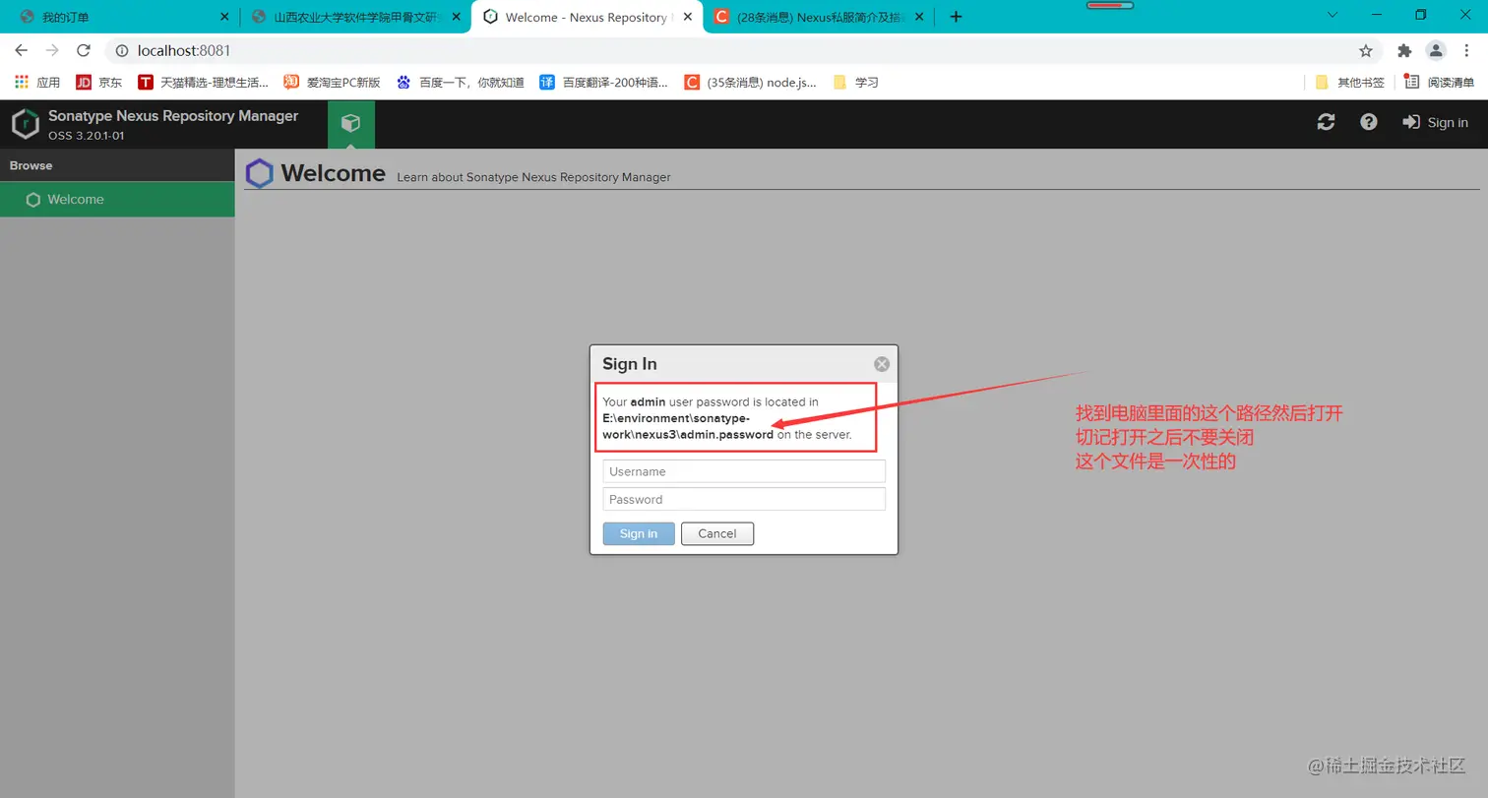Open the 百度翻译 bookmark
This screenshot has height=798, width=1488.
pyautogui.click(x=604, y=83)
